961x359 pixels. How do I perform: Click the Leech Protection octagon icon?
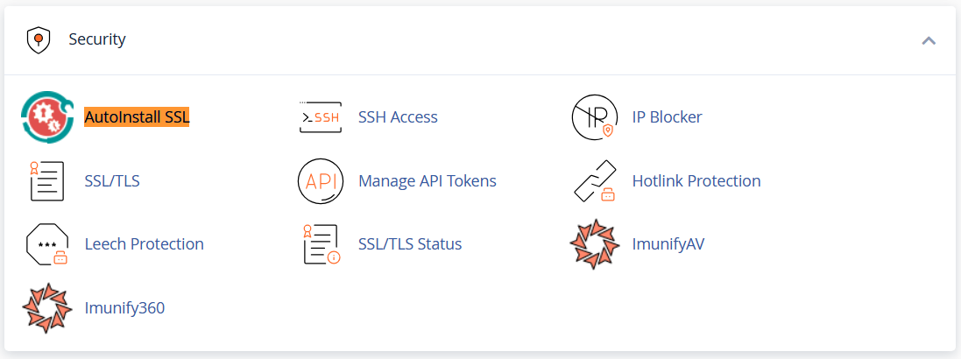click(47, 244)
